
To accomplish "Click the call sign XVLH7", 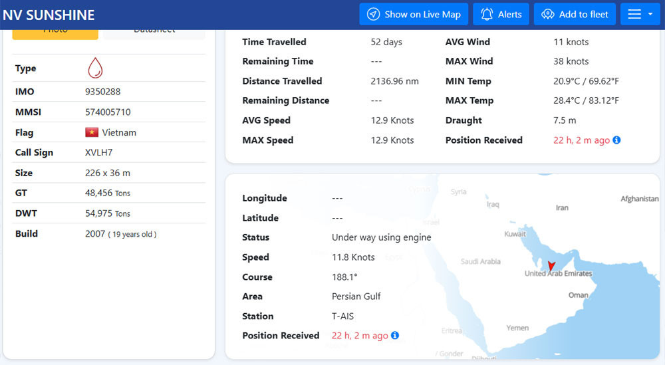I will coord(99,152).
